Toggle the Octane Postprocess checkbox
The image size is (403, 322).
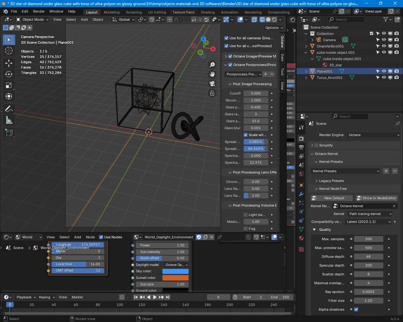[x=230, y=65]
